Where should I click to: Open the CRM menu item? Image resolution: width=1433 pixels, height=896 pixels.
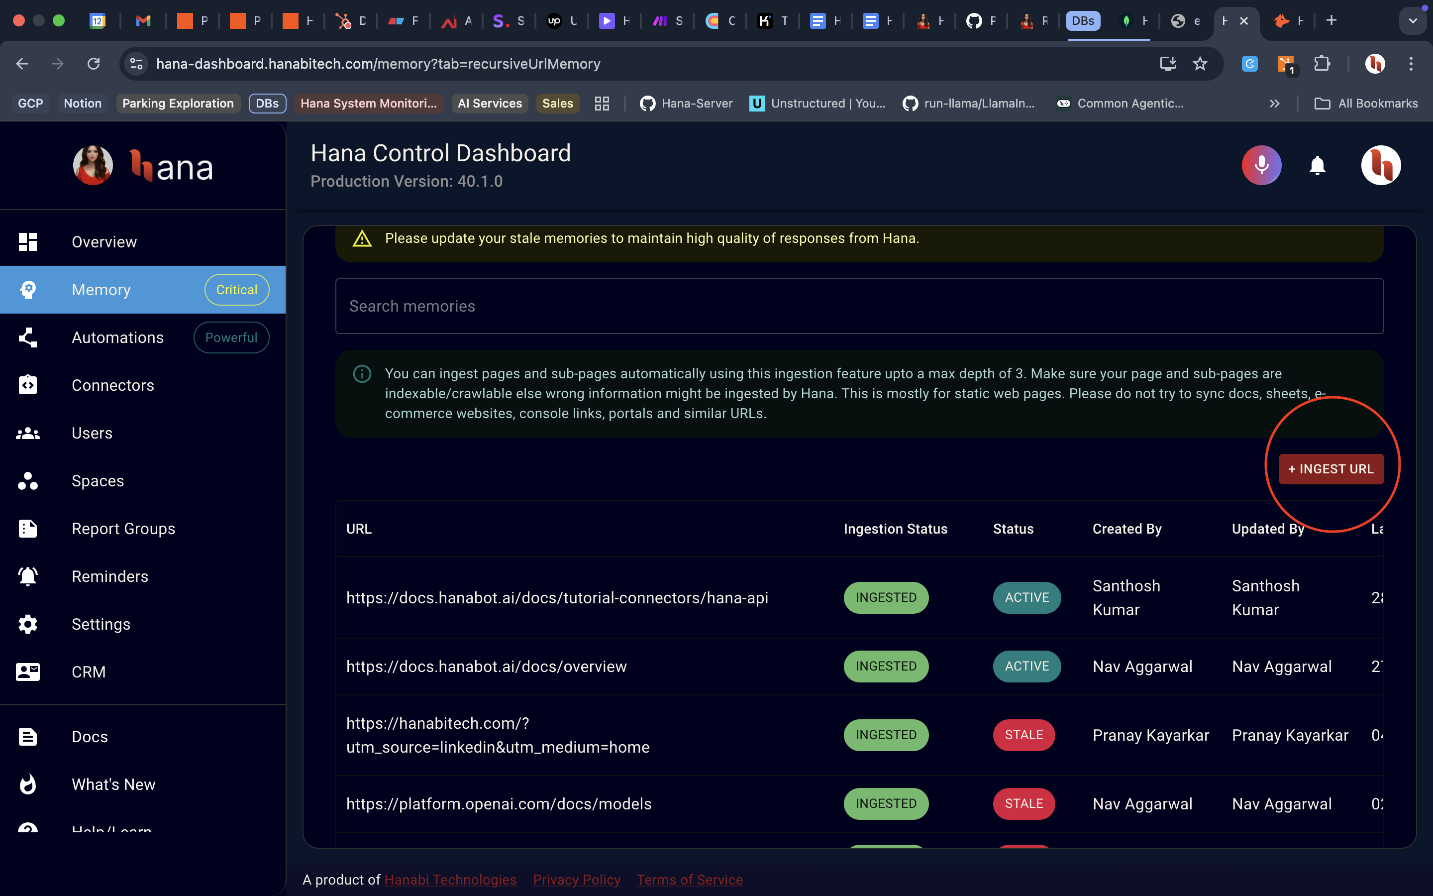[x=143, y=672]
